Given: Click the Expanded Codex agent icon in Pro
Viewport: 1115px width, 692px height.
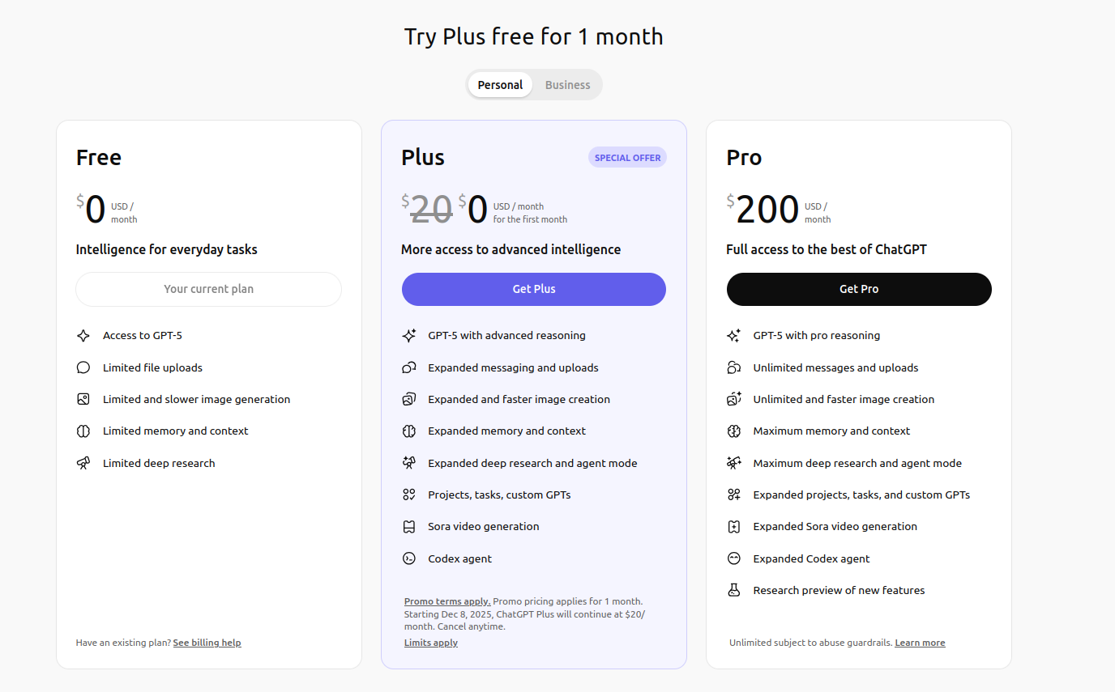Looking at the screenshot, I should coord(734,559).
